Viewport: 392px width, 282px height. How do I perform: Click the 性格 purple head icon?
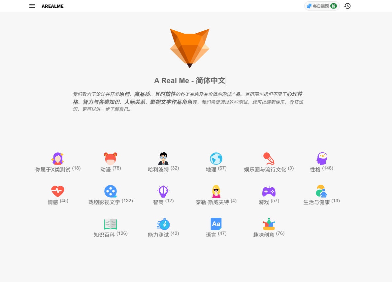pos(322,159)
